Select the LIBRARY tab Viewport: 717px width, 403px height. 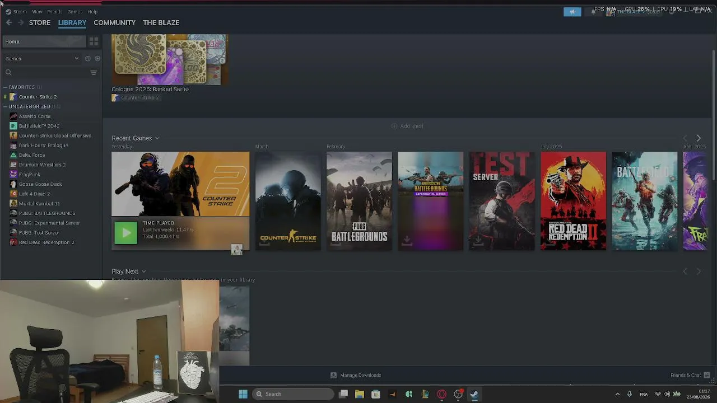coord(72,22)
